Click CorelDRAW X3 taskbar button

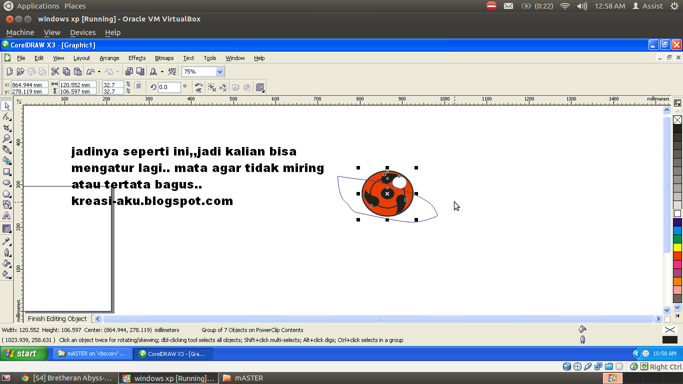coord(173,353)
